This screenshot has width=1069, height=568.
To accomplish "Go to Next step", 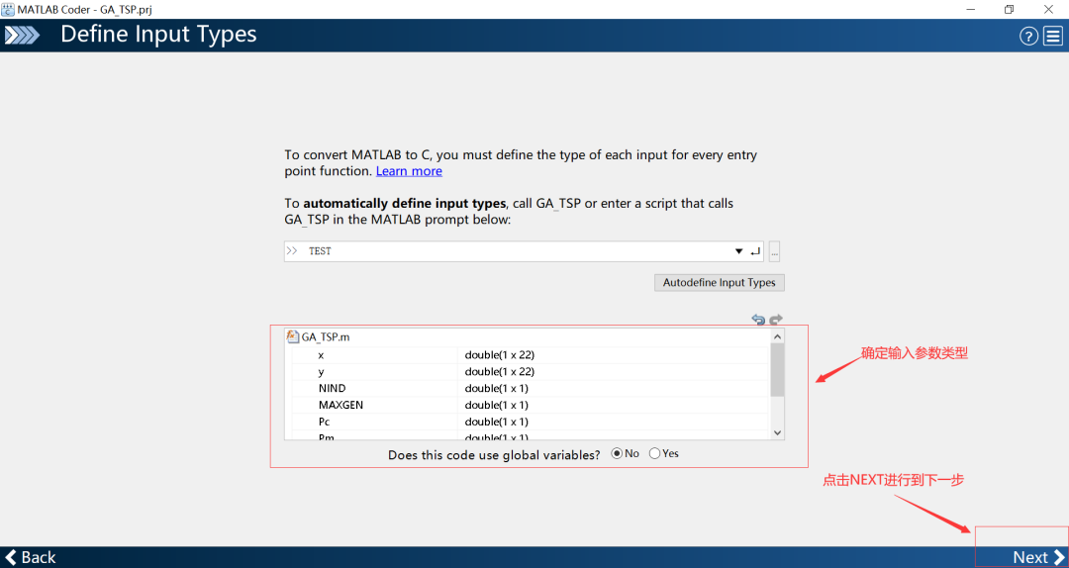I will 1038,557.
